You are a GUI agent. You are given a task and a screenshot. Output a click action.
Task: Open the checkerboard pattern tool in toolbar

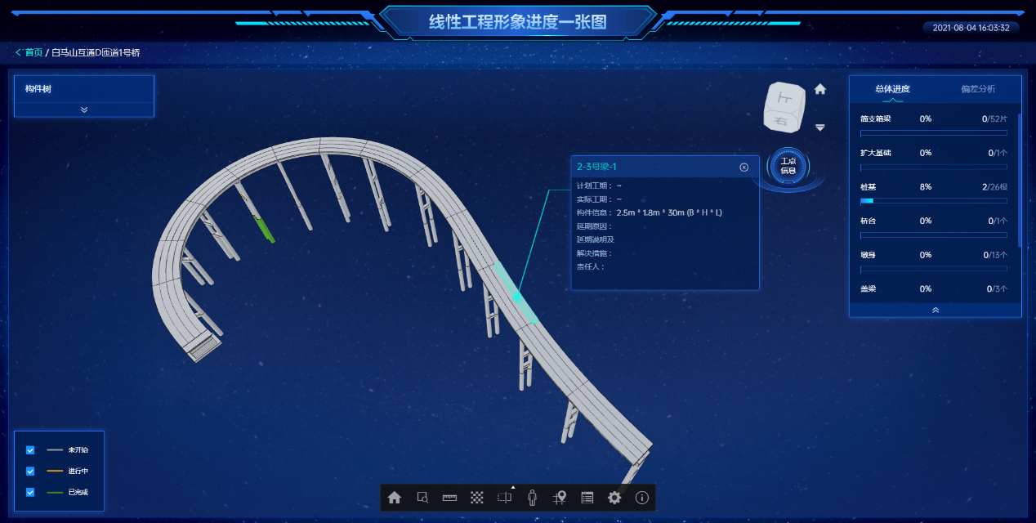pos(477,498)
